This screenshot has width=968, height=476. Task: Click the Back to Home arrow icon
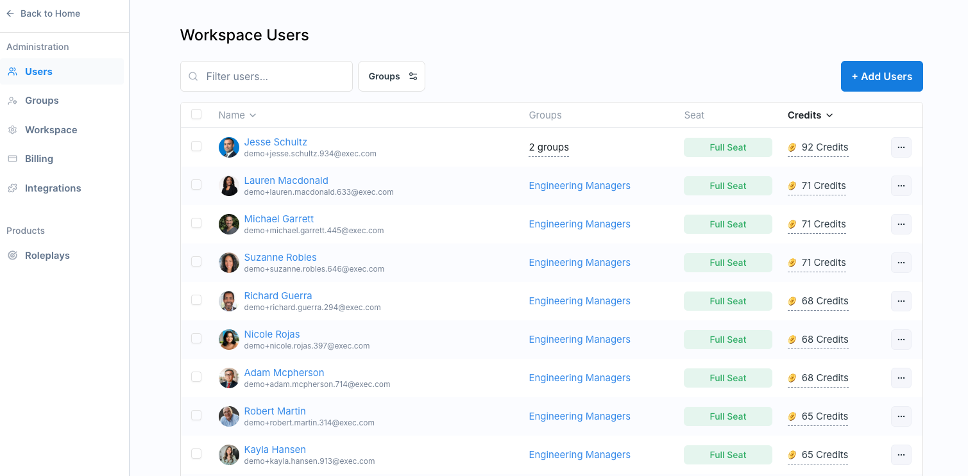(10, 13)
